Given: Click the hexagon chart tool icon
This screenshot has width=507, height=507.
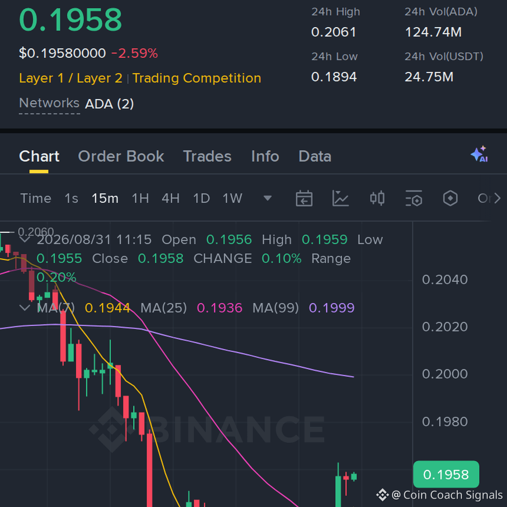Looking at the screenshot, I should coord(450,198).
